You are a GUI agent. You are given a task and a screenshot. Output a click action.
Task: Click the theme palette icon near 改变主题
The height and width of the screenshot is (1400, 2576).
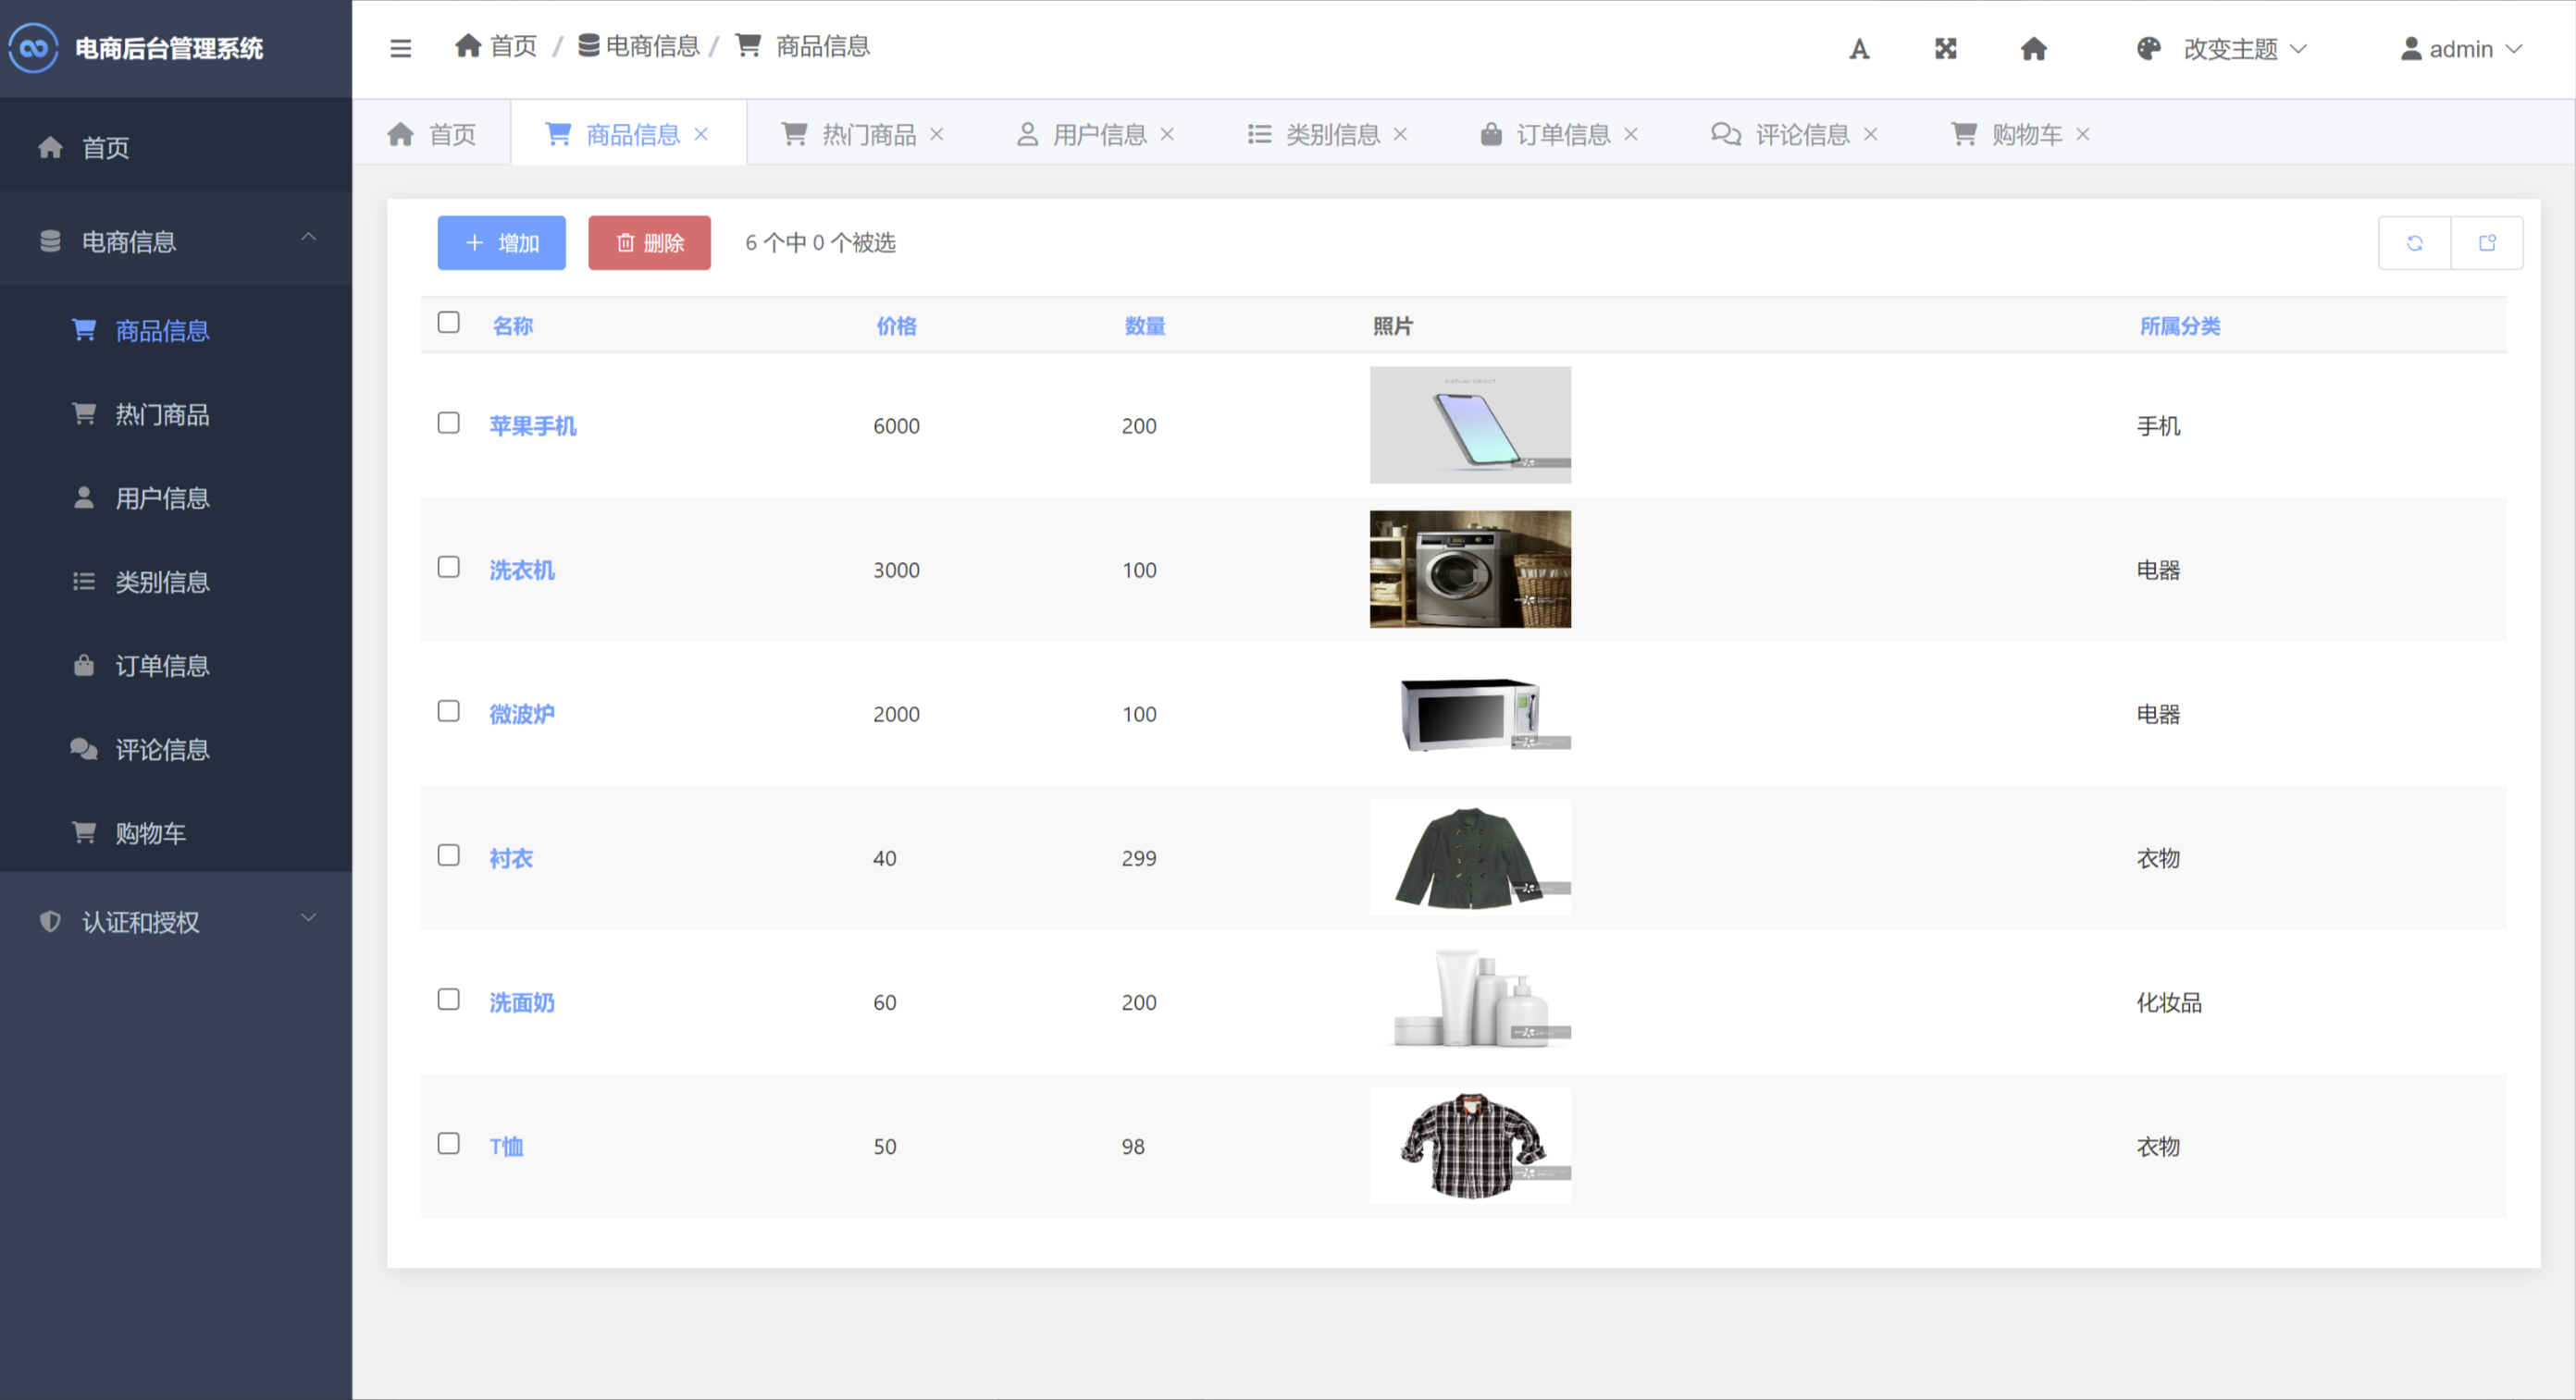click(2148, 48)
